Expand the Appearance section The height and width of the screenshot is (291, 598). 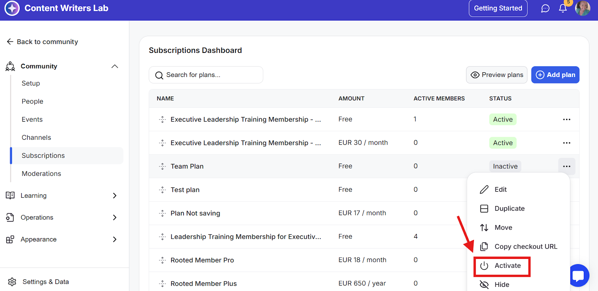tap(115, 239)
